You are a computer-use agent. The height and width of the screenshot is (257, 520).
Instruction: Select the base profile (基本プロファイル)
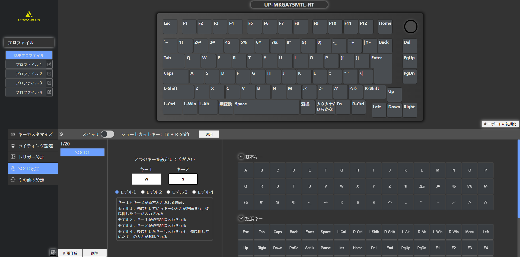tap(29, 55)
